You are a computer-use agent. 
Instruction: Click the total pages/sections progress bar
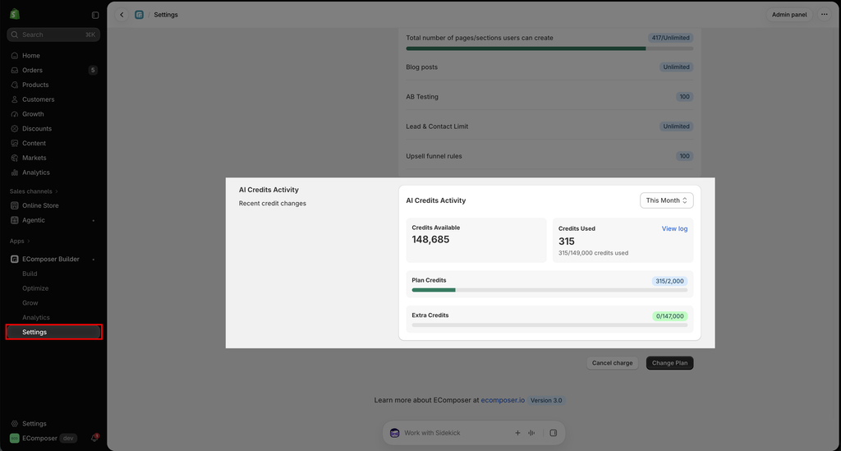549,48
